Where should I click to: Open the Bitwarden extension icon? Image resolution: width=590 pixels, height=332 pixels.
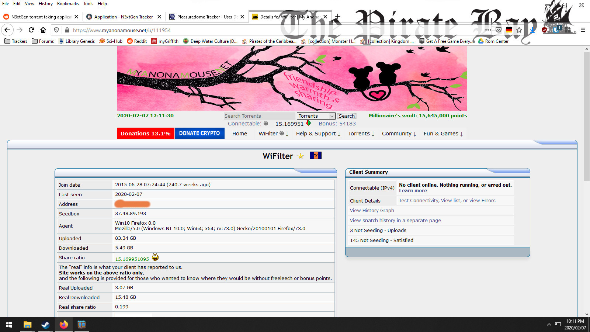click(x=556, y=30)
